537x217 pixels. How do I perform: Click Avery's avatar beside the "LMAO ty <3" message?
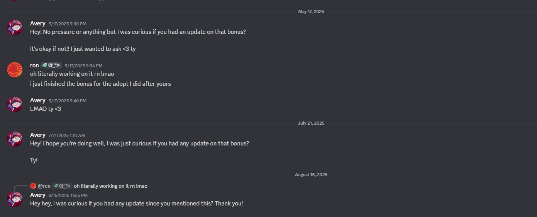tap(15, 105)
